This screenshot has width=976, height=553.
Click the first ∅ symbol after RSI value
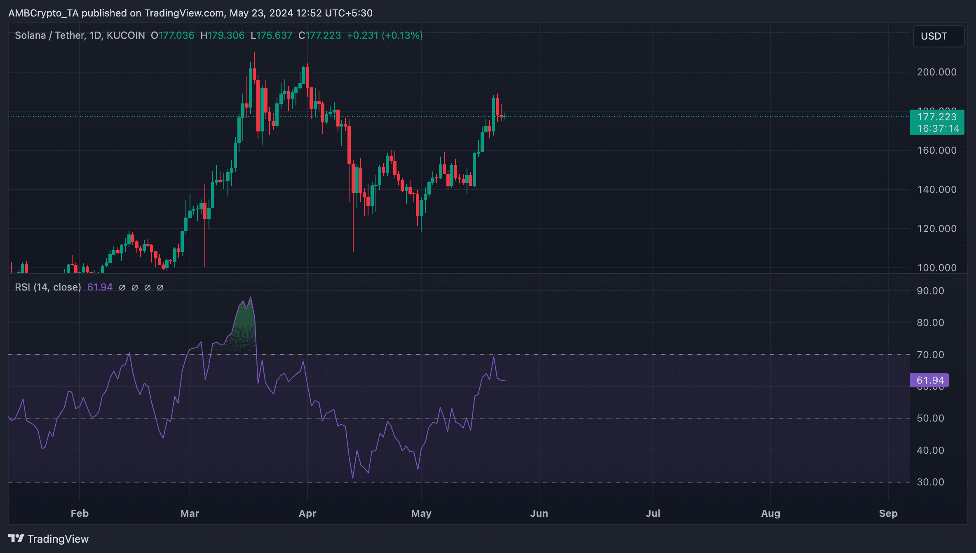122,288
